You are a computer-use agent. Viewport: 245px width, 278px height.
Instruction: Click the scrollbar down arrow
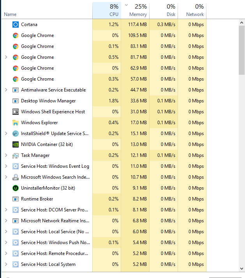click(241, 269)
